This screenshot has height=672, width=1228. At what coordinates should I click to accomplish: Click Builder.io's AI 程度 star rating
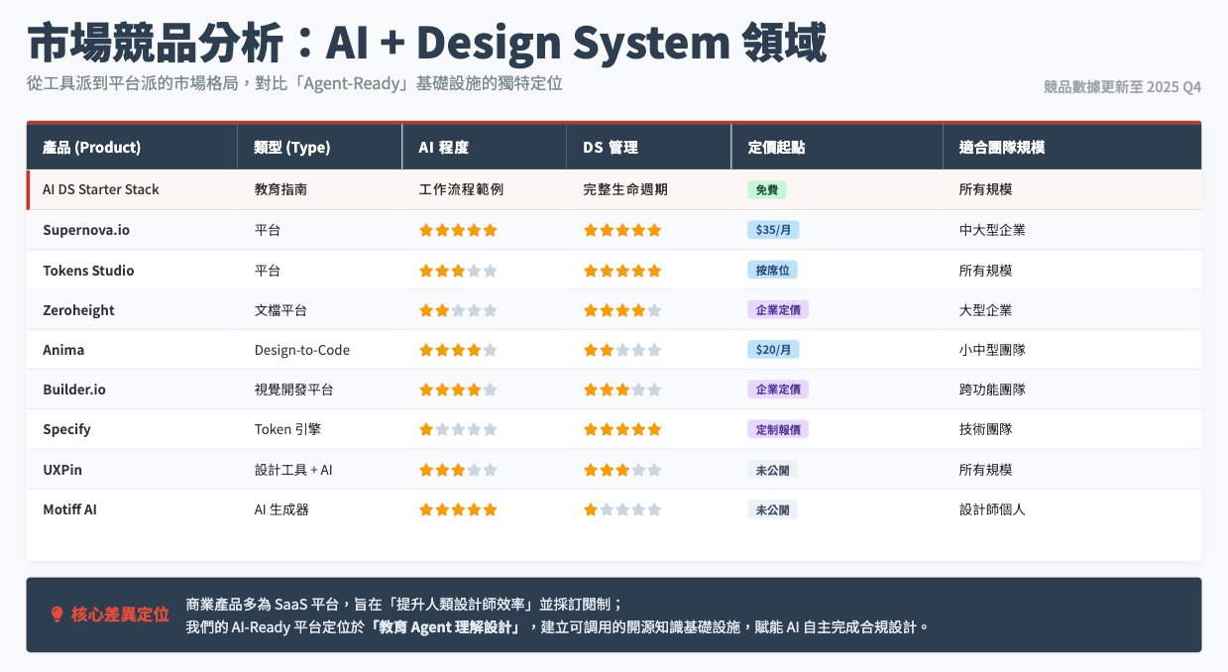[x=458, y=390]
